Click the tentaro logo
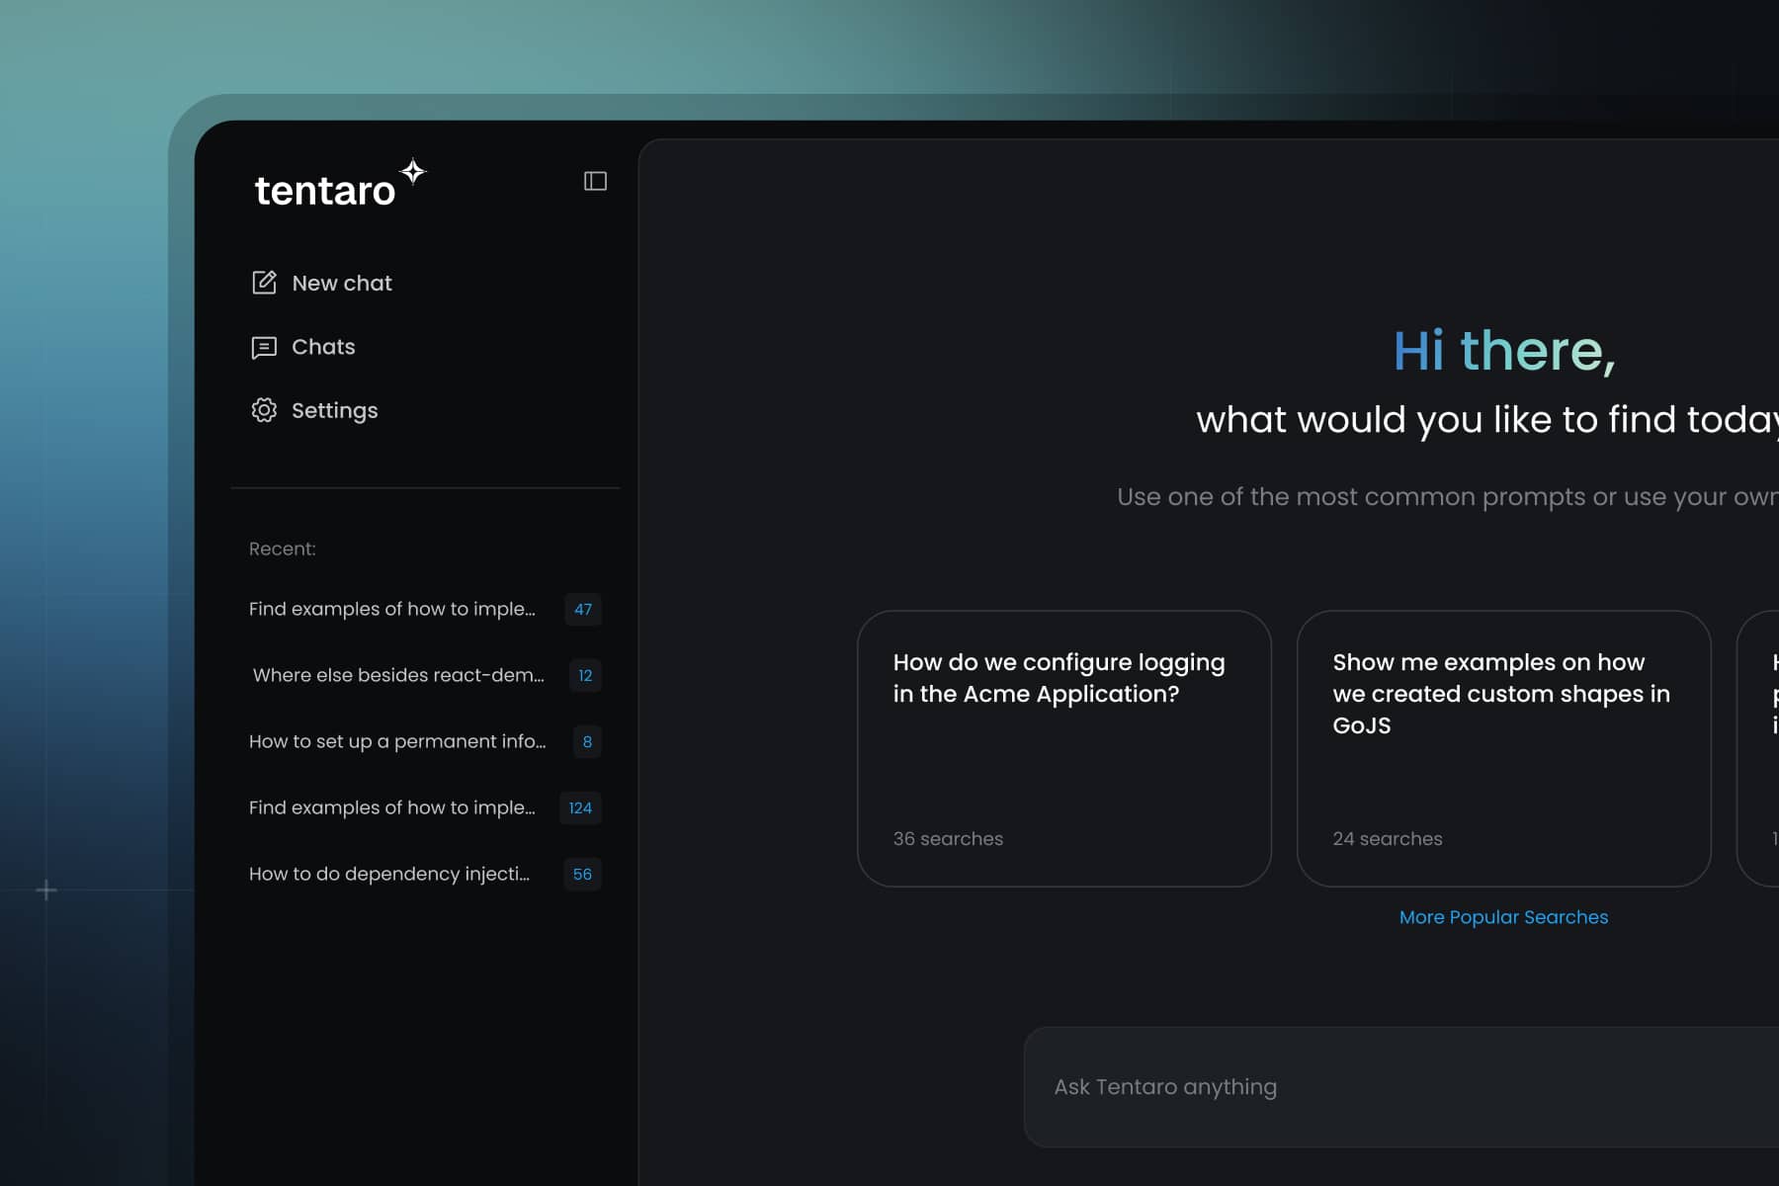This screenshot has width=1779, height=1186. (340, 184)
